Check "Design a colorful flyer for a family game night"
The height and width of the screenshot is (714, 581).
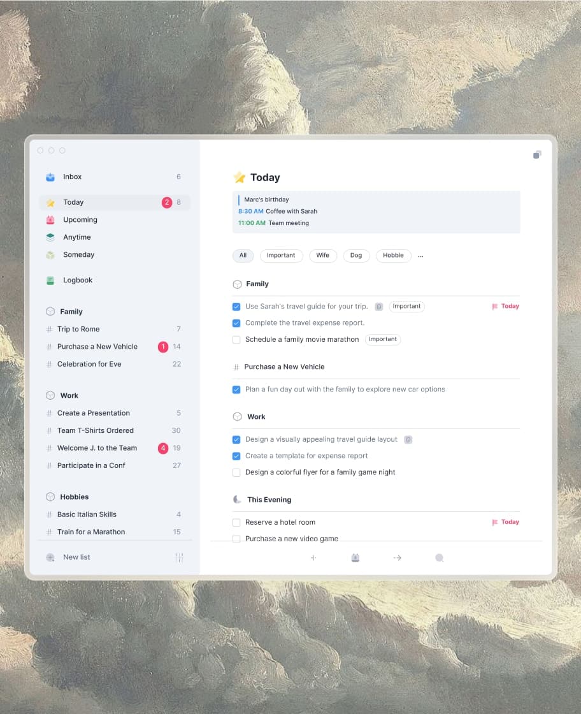coord(236,472)
